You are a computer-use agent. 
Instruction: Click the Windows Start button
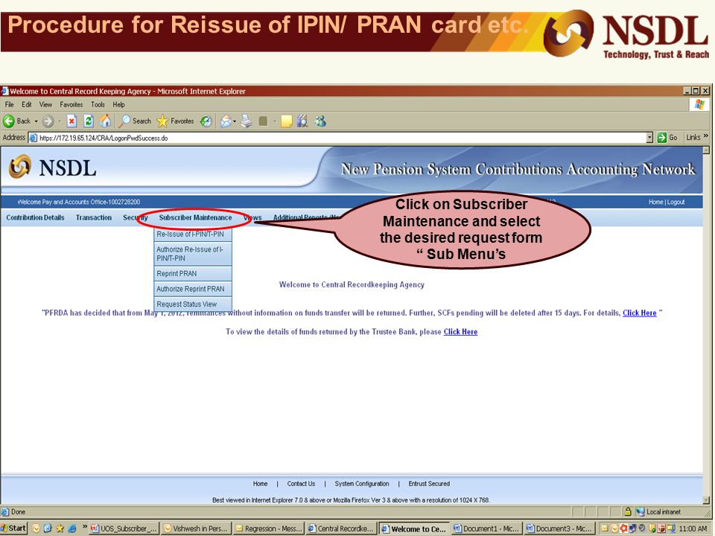pyautogui.click(x=13, y=529)
